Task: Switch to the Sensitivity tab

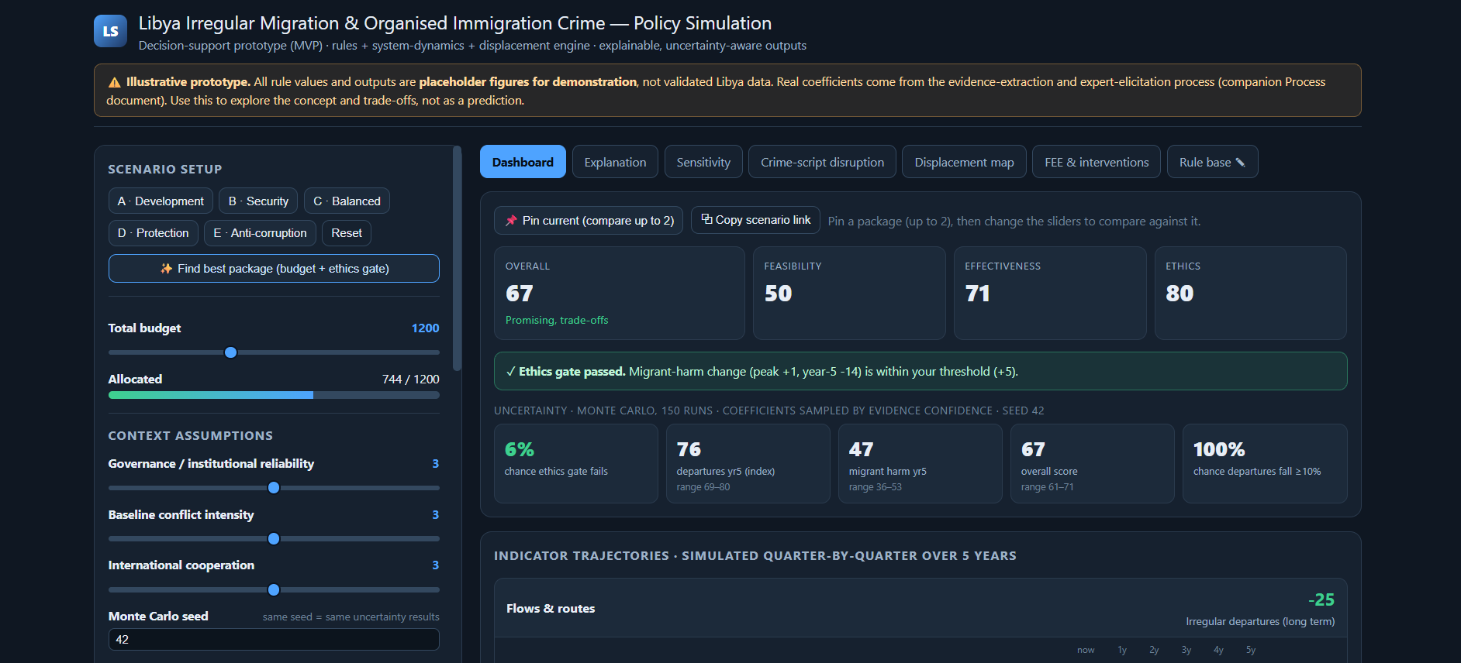Action: click(703, 162)
